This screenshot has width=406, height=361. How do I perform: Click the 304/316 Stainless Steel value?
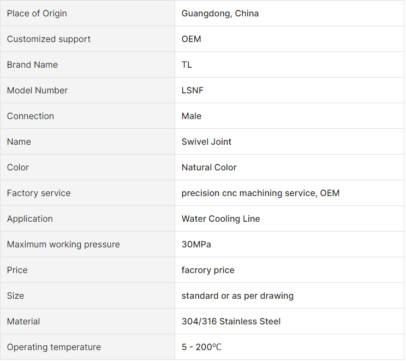coord(231,321)
